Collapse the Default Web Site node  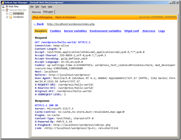pos(4,10)
